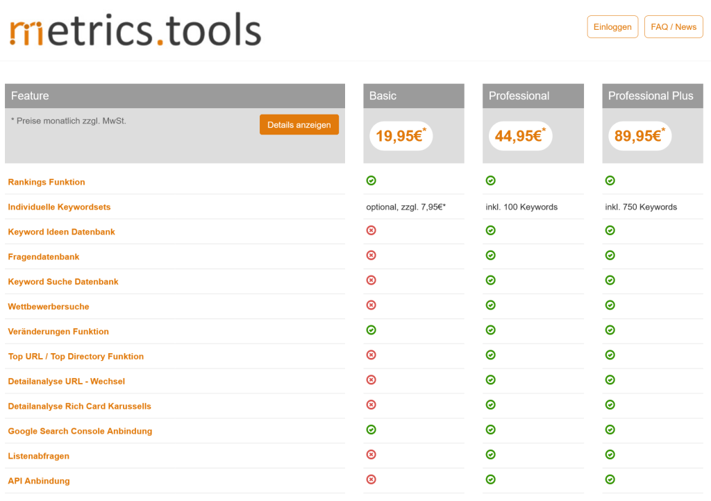Toggle the red cross for Top URL / Top Directory in Basic
The height and width of the screenshot is (501, 711).
tap(371, 355)
